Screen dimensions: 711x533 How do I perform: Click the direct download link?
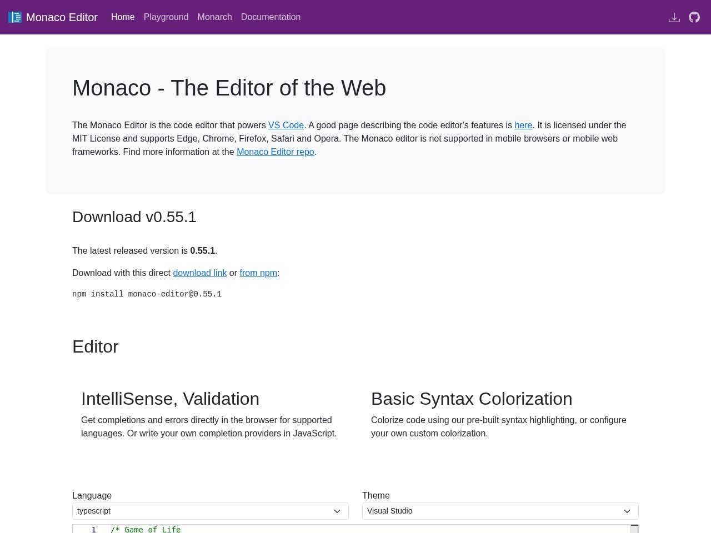(200, 273)
